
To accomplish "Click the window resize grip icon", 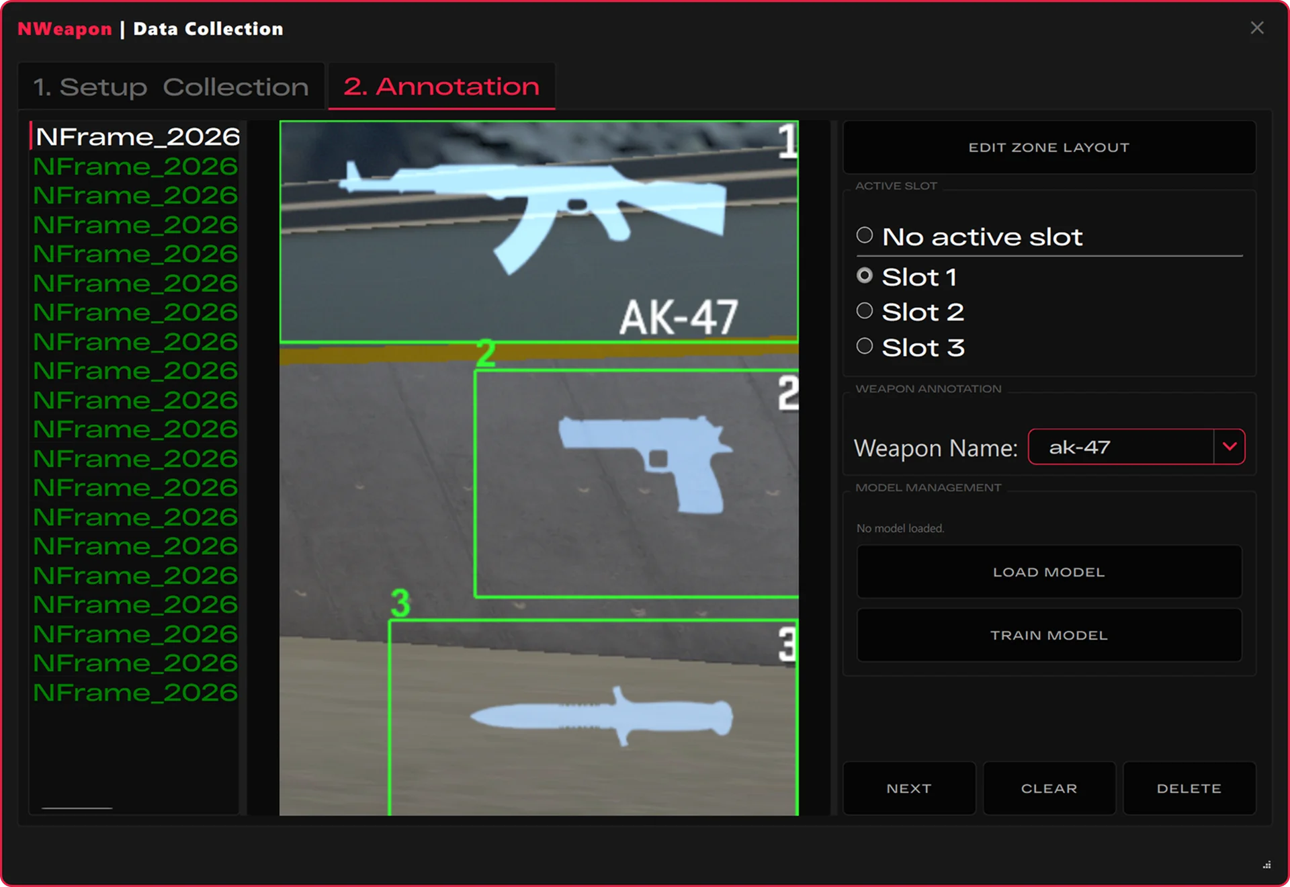I will click(1266, 865).
